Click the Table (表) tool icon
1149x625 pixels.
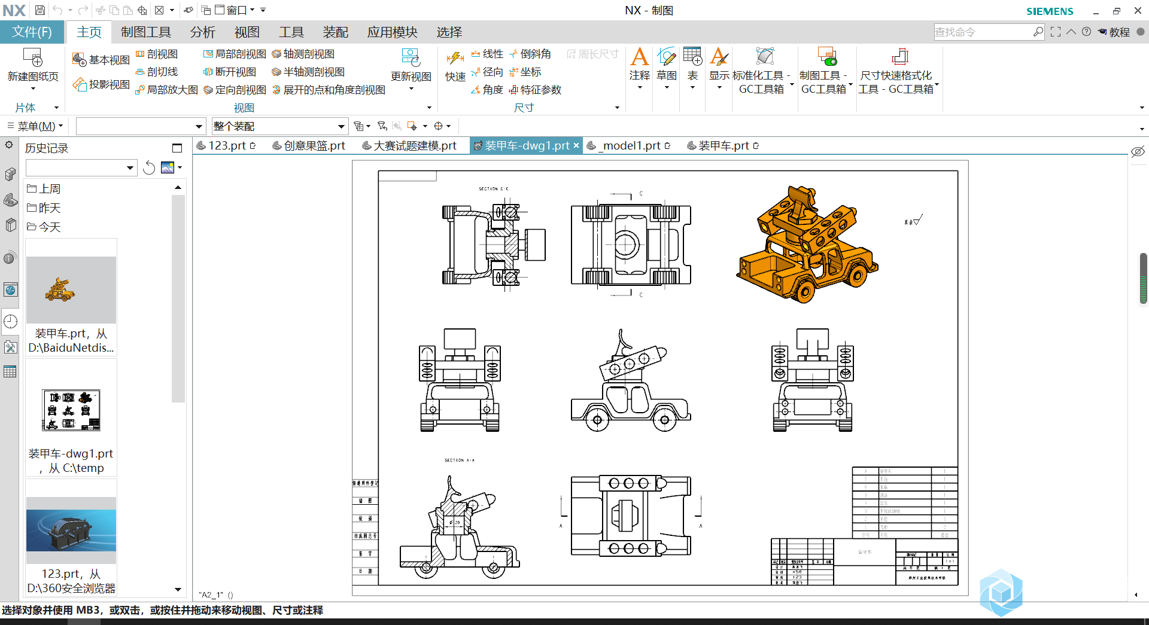click(692, 57)
